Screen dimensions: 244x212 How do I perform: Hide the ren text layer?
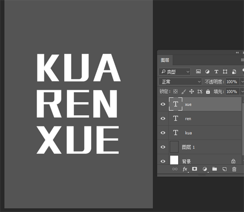pyautogui.click(x=163, y=118)
